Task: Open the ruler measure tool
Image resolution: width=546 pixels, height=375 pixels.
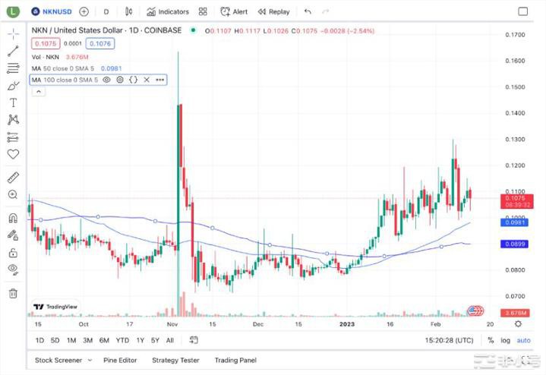Action: coord(13,178)
